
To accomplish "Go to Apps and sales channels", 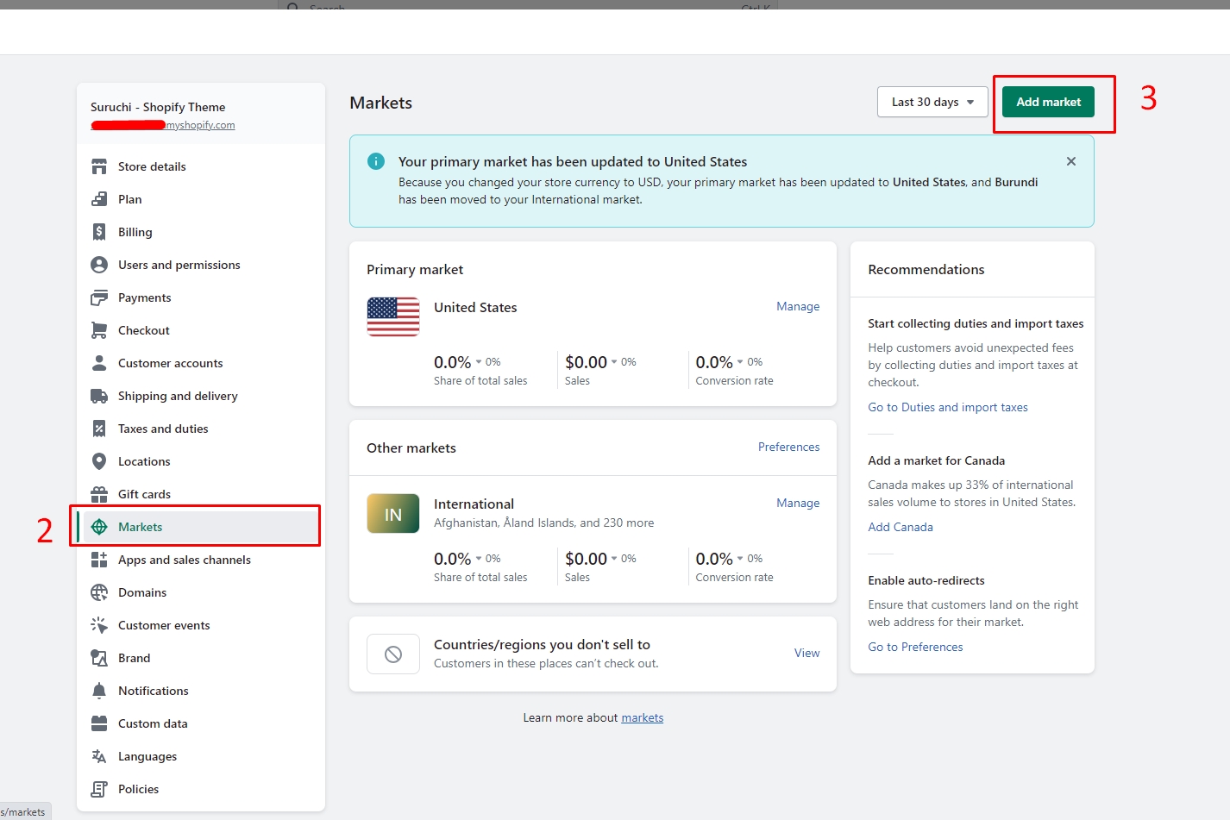I will coord(184,560).
